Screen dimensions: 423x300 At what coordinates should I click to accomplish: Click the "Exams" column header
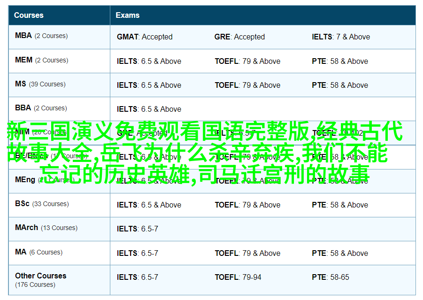263,15
